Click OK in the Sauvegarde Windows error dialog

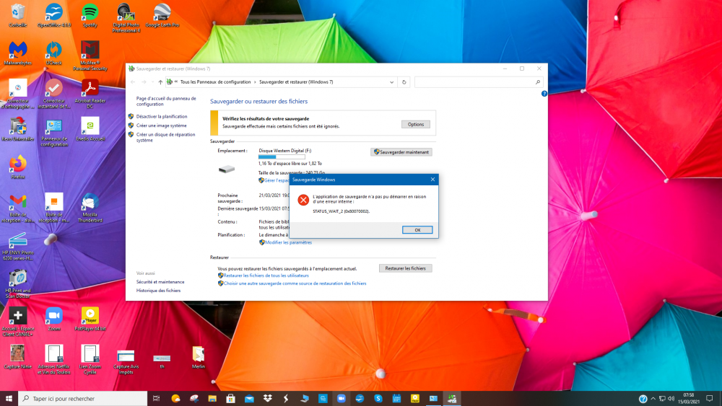[417, 230]
